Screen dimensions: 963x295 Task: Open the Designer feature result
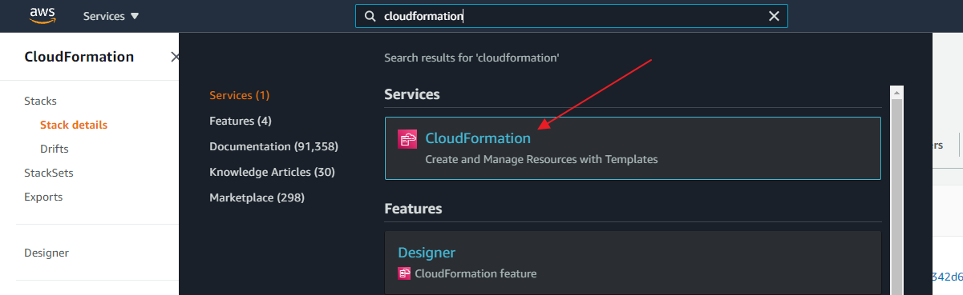pos(633,262)
